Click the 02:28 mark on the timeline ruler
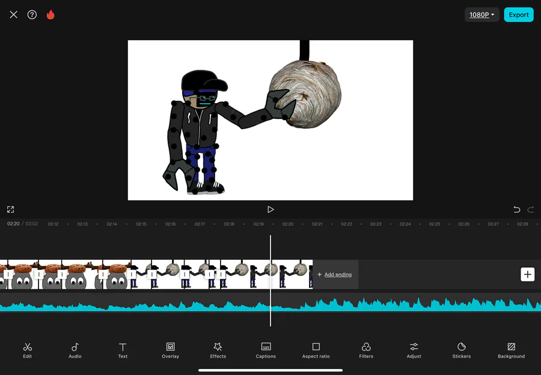 point(522,224)
